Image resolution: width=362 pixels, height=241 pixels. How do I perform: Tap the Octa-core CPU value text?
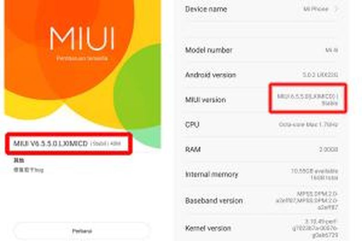[308, 124]
